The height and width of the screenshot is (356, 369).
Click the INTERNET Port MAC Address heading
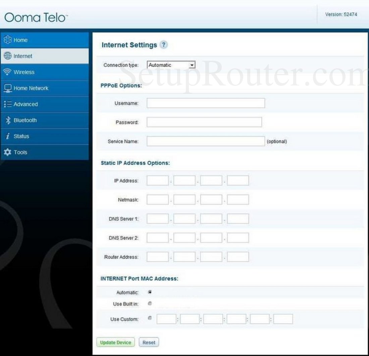point(139,279)
